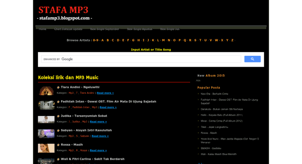This screenshot has width=302, height=164.
Task: Click the New Album 2015 sidebar heading
Action: point(211,76)
